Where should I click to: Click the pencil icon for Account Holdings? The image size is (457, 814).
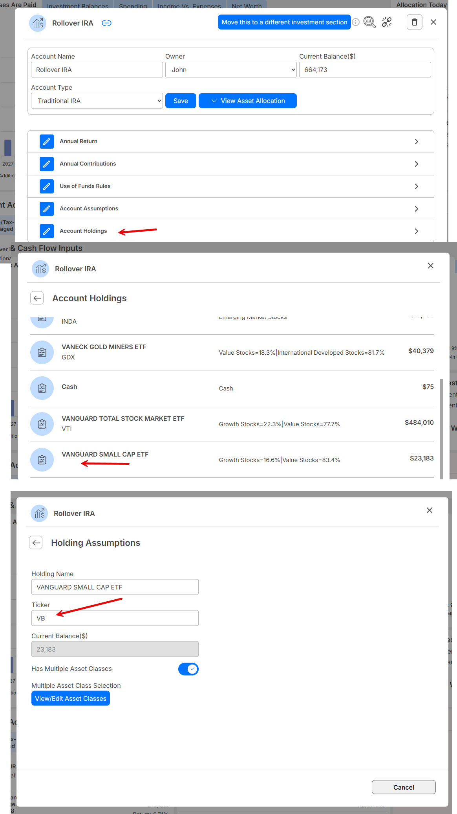(47, 231)
